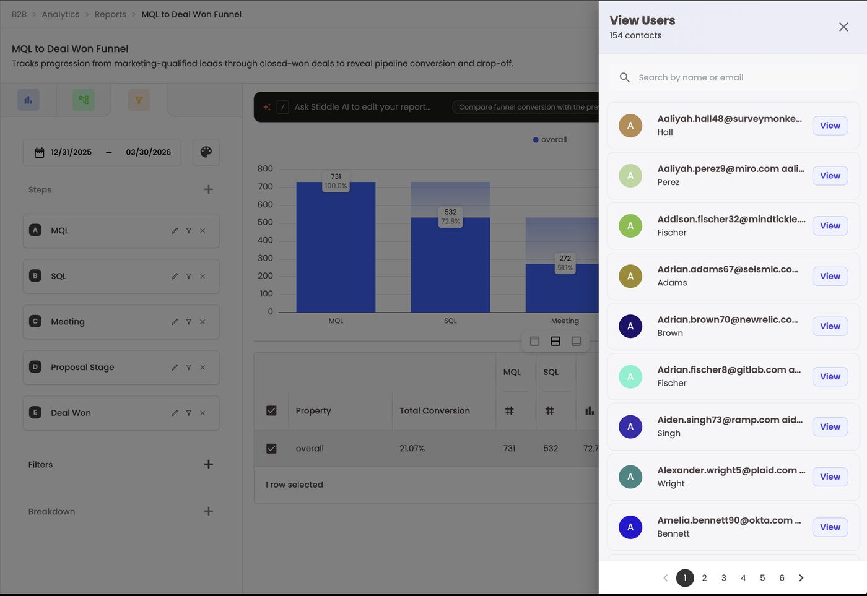The image size is (867, 596).
Task: Click the end date 03/30/2026
Action: pos(149,152)
